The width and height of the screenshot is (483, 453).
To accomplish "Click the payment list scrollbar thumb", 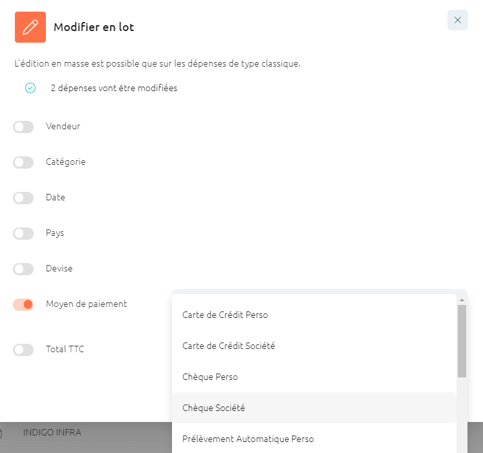I will pos(462,341).
